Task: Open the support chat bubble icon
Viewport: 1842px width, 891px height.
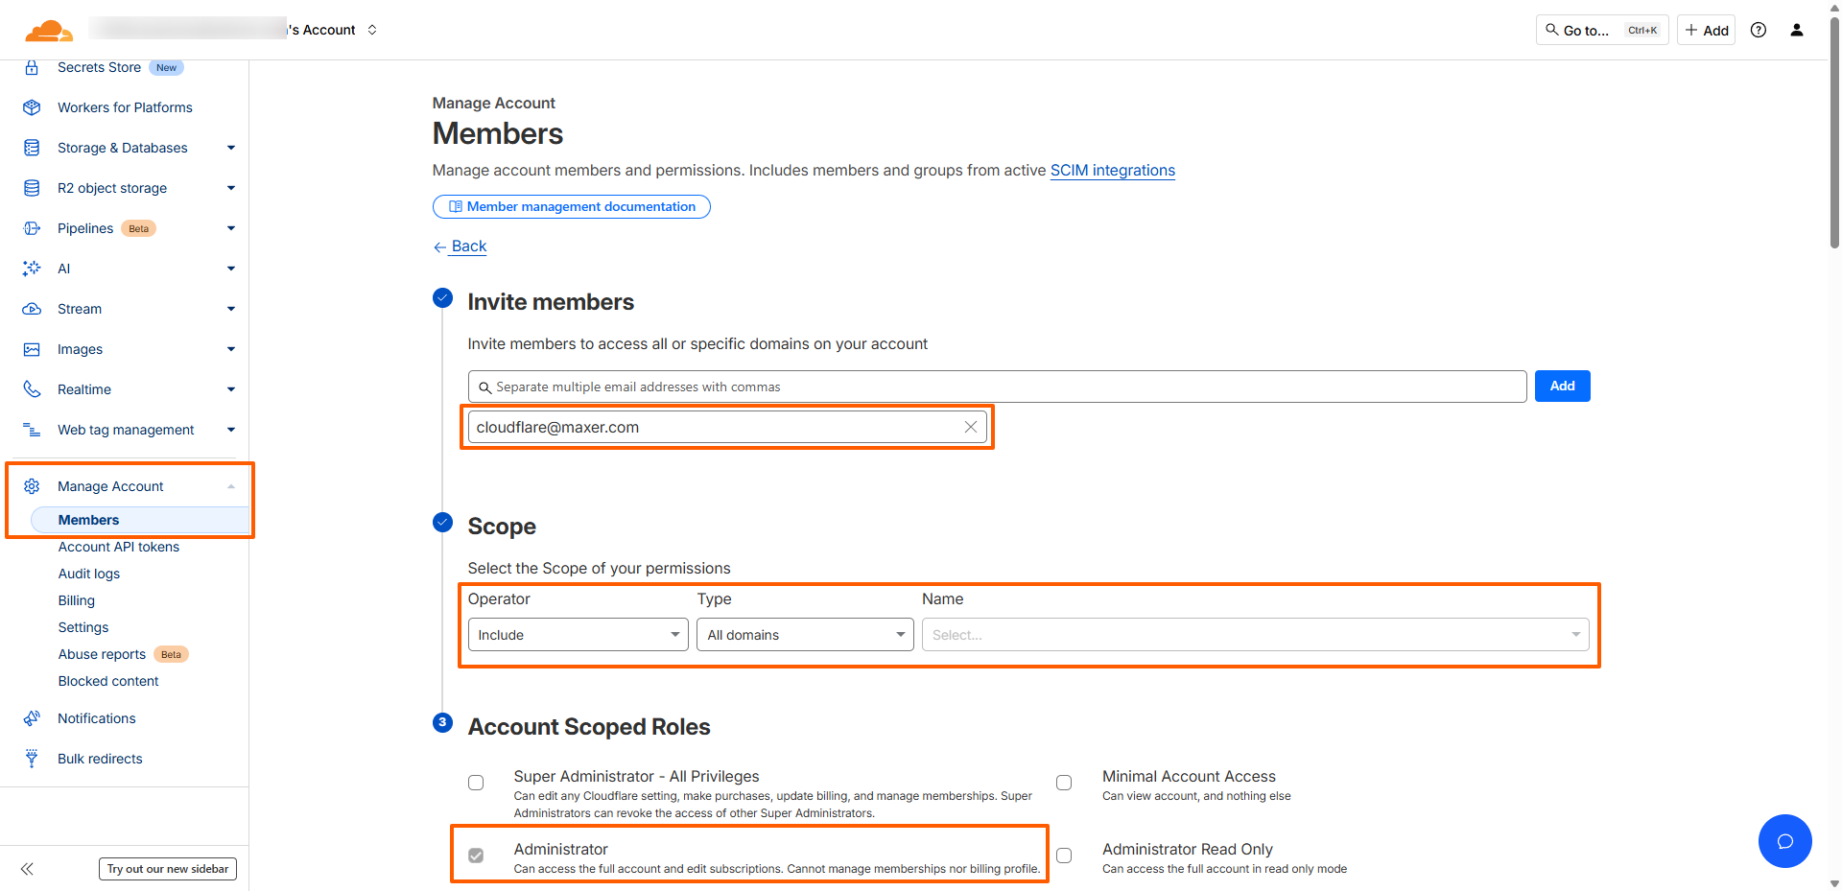Action: pyautogui.click(x=1784, y=841)
